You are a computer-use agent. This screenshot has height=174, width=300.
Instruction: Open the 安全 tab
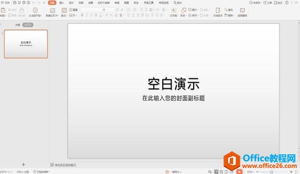tap(136, 3)
